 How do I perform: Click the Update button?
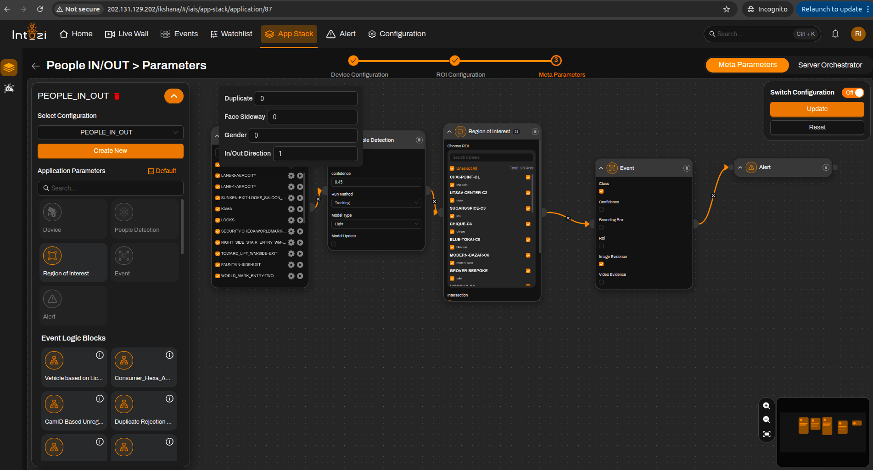tap(817, 109)
